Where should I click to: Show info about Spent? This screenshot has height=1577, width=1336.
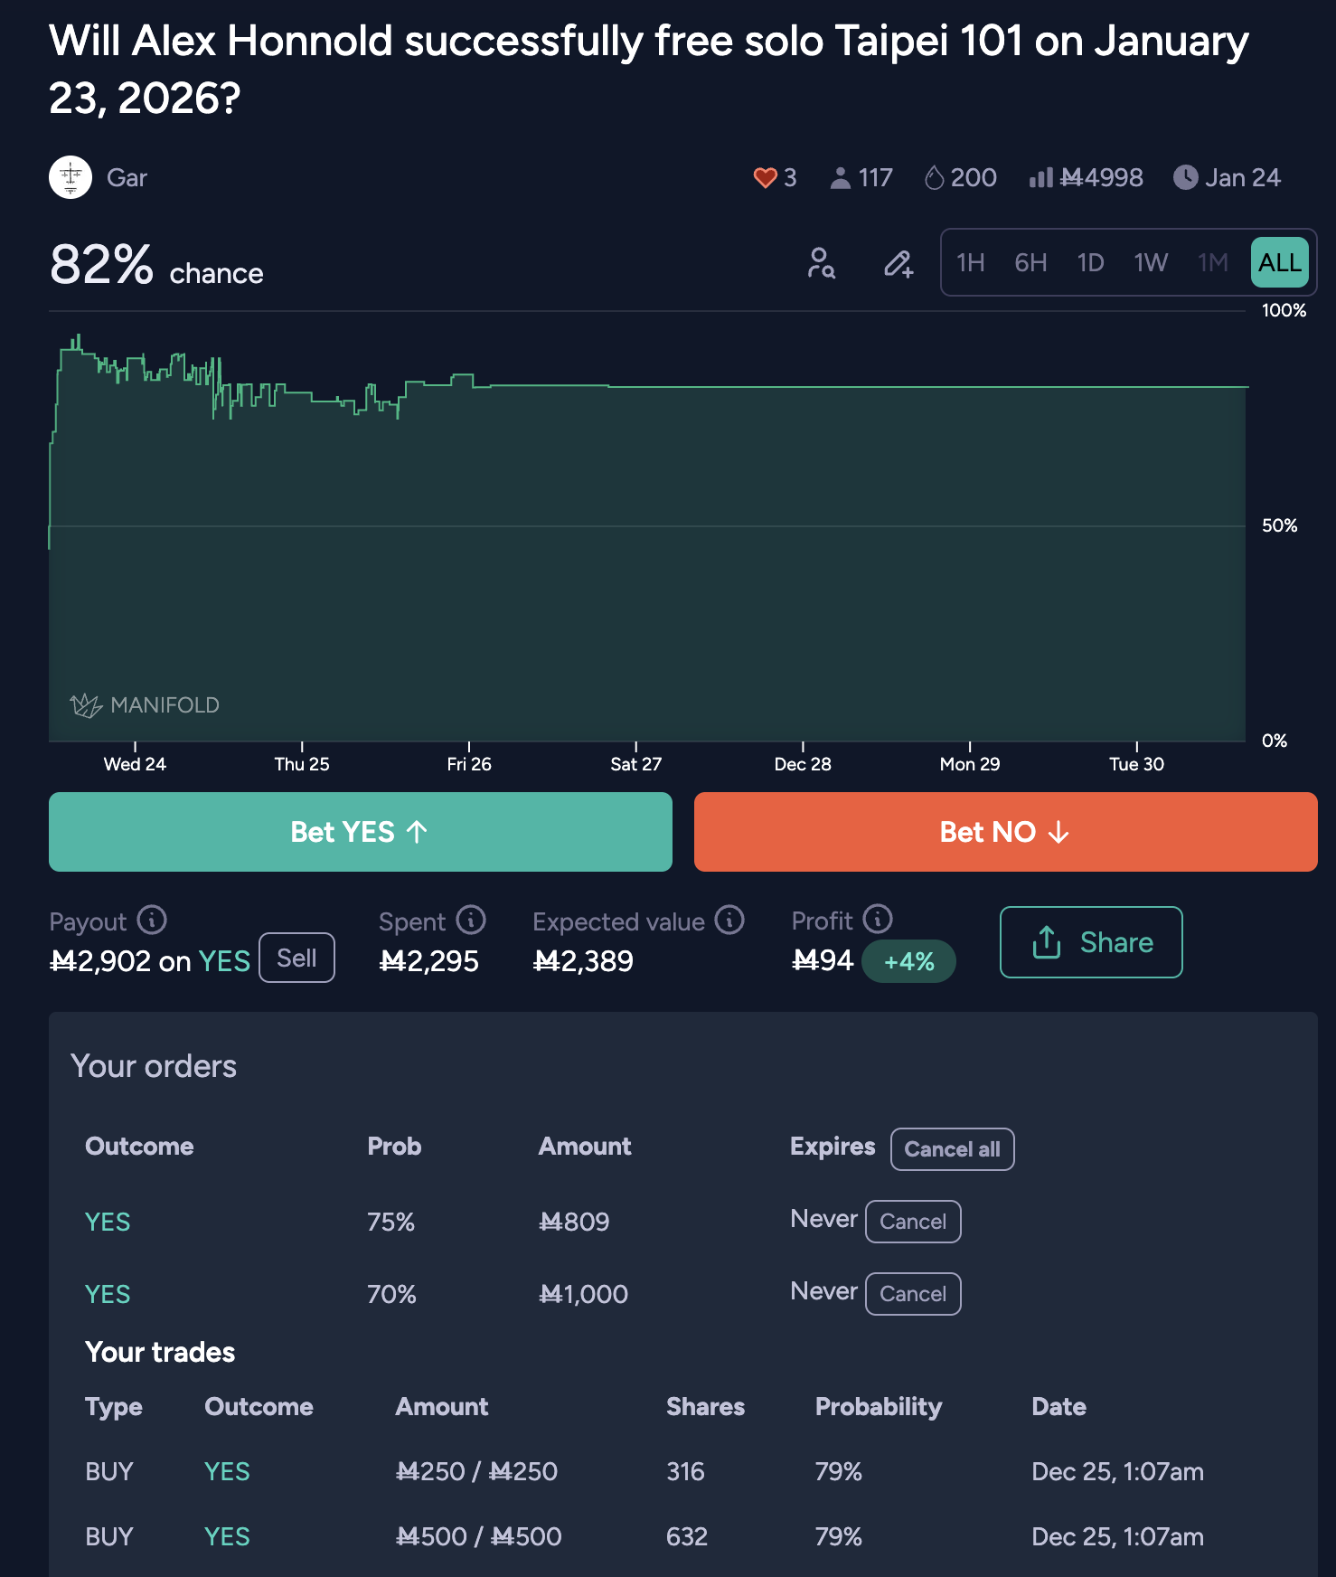tap(471, 921)
